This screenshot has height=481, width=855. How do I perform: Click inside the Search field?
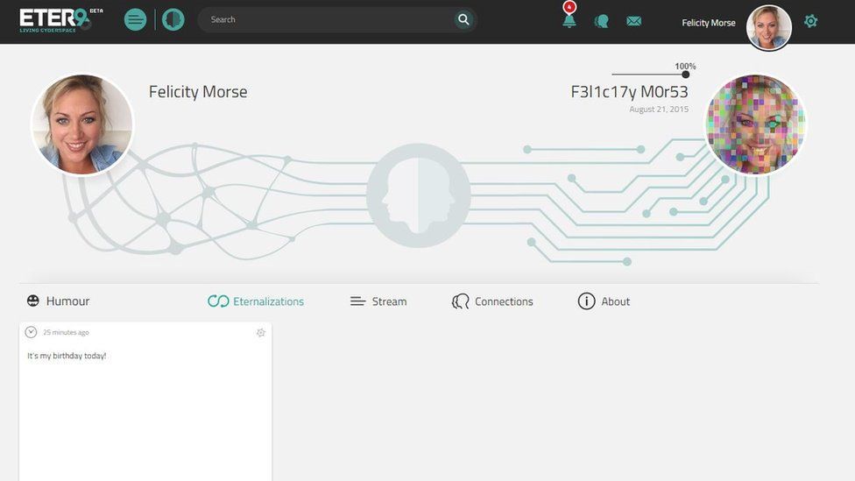click(327, 19)
